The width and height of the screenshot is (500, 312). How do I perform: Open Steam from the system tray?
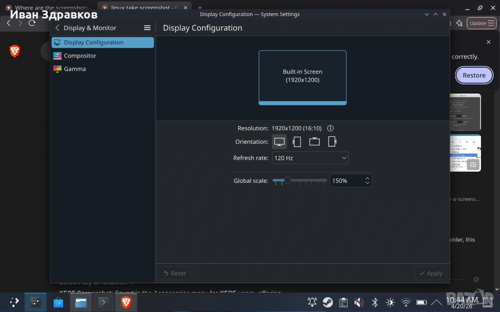click(x=328, y=302)
